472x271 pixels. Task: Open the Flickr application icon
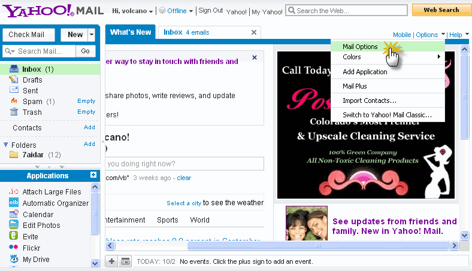click(x=14, y=247)
